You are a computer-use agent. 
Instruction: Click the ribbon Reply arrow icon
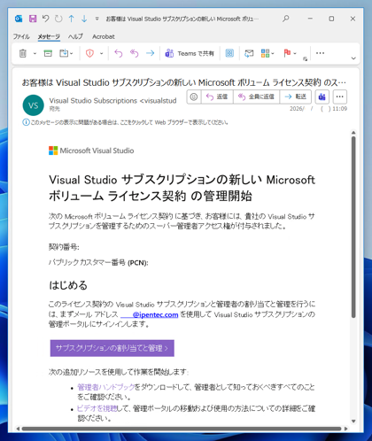point(119,53)
